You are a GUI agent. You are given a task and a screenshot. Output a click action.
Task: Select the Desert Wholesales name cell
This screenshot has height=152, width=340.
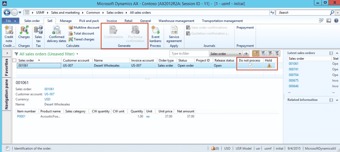111,65
